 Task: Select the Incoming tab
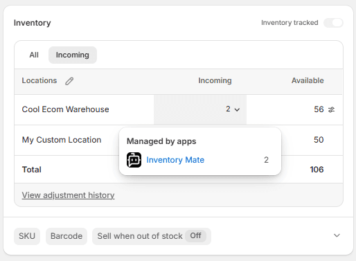73,55
